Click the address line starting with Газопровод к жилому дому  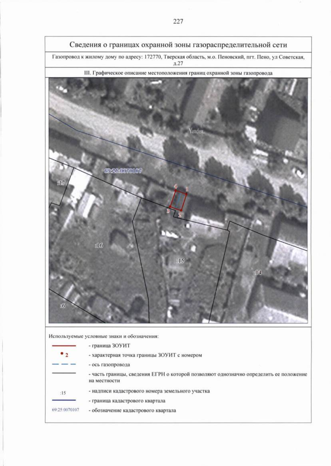[178, 60]
